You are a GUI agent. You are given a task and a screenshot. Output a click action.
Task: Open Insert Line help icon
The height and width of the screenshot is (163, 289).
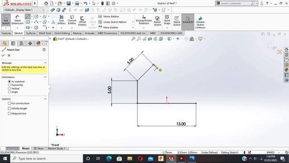44,49
